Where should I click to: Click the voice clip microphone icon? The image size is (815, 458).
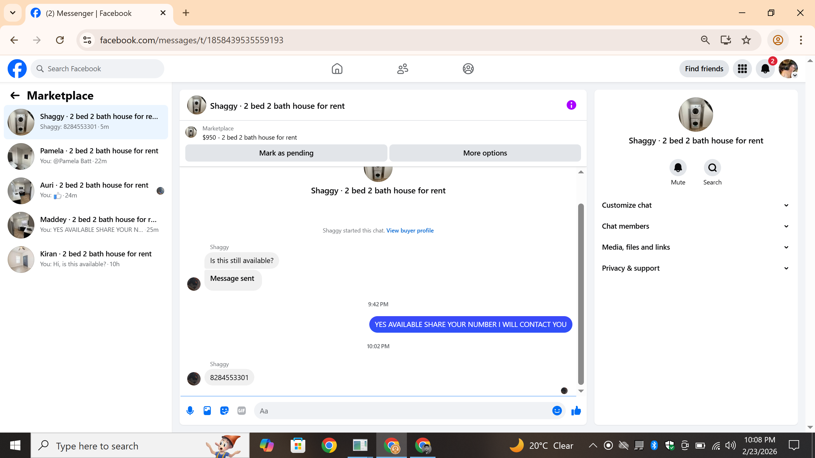(190, 411)
